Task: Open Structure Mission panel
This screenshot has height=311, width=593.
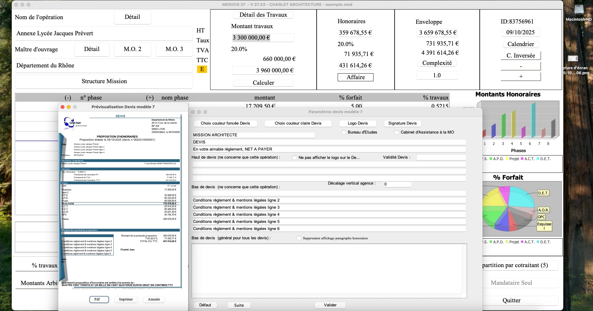Action: (x=104, y=81)
